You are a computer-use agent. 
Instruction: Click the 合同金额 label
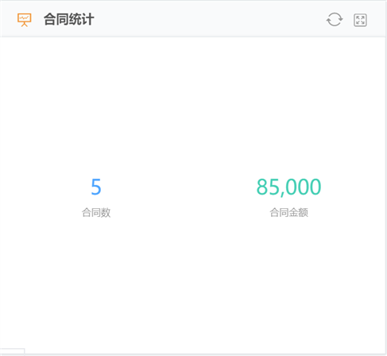tap(288, 212)
